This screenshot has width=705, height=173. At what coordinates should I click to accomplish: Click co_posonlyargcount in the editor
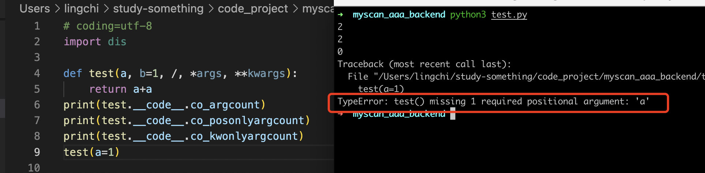click(247, 121)
